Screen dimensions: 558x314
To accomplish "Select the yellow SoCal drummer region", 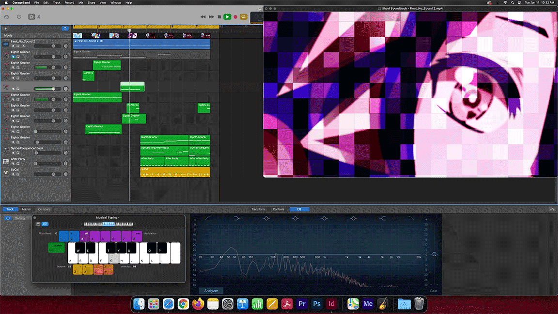I will point(175,172).
